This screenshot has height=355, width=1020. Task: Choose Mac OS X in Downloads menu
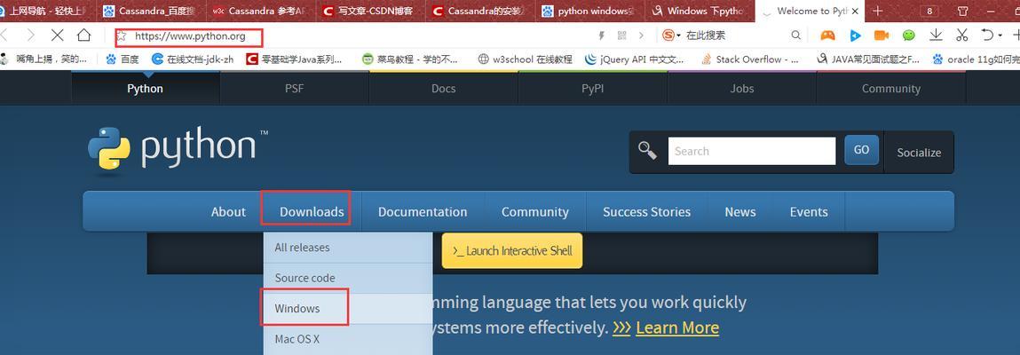click(348, 339)
